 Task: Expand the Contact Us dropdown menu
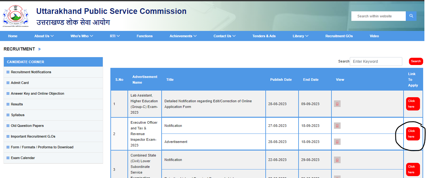(225, 36)
